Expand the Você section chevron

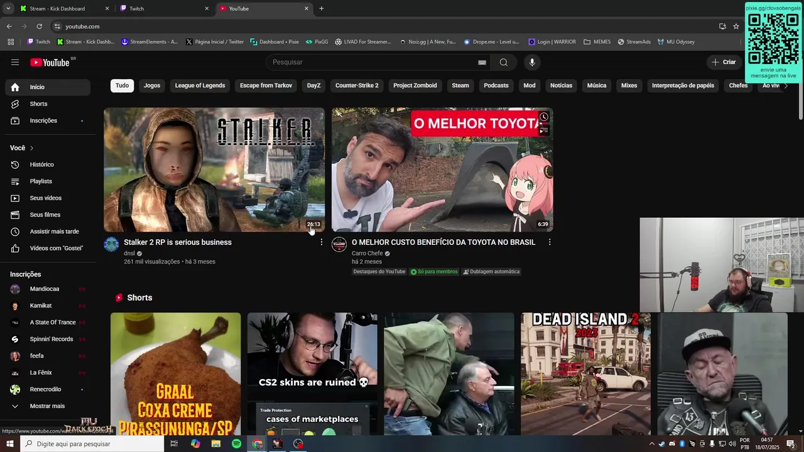point(31,148)
